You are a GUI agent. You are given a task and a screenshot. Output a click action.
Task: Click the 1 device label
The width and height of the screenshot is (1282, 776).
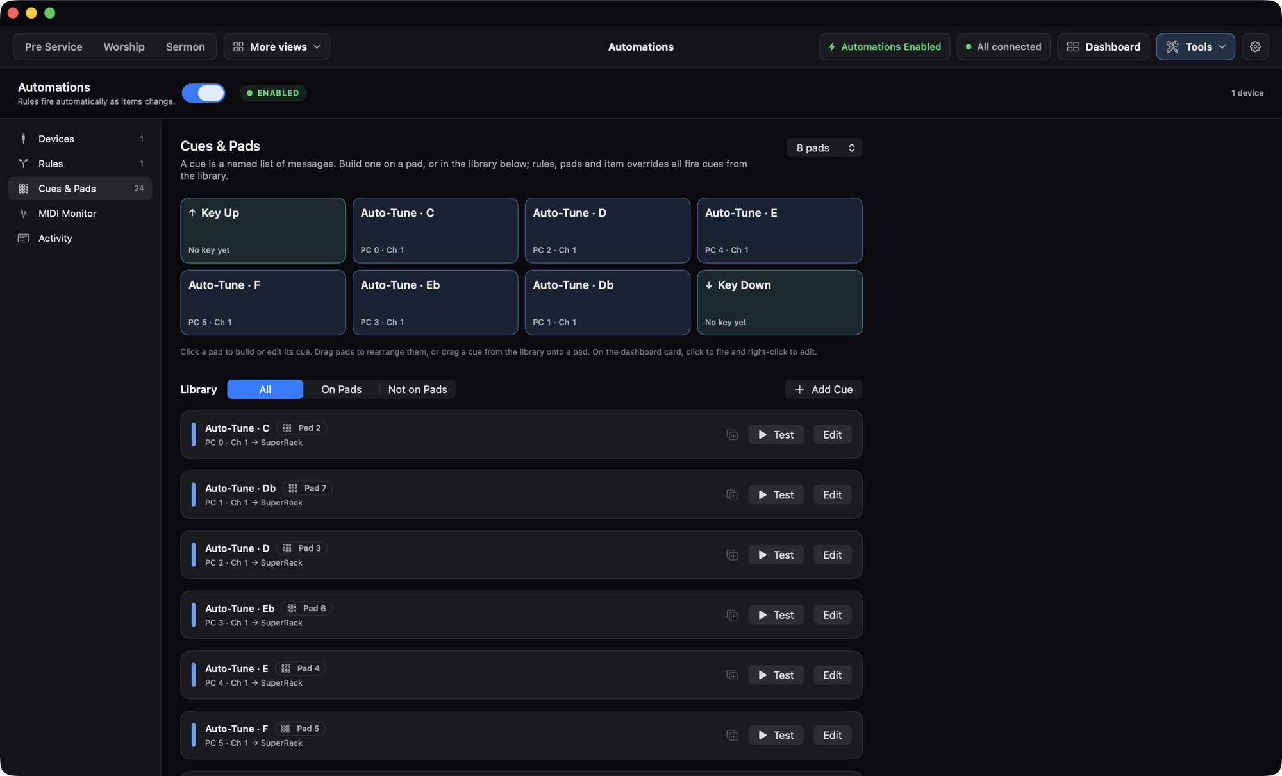click(x=1247, y=93)
